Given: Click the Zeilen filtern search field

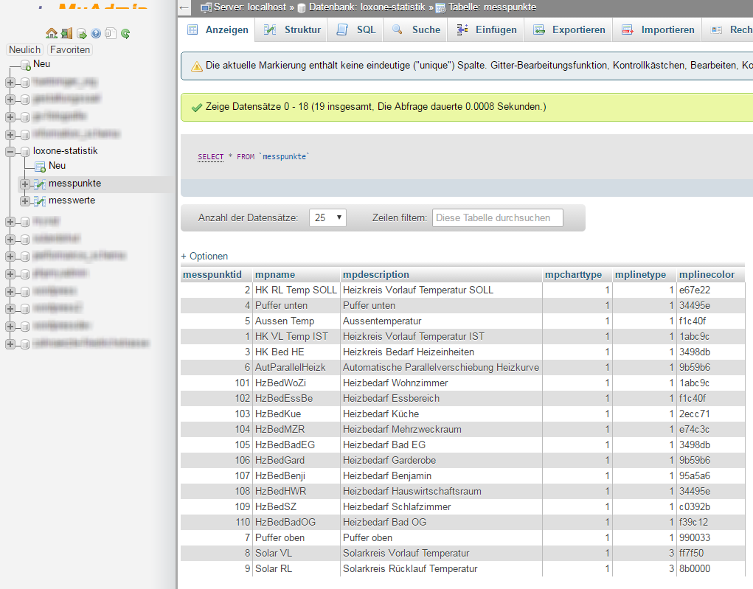Looking at the screenshot, I should click(x=497, y=218).
